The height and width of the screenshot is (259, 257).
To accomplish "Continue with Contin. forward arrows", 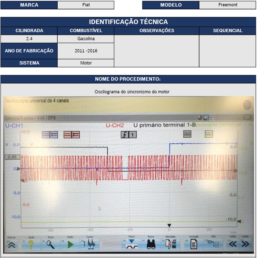I will click(x=245, y=244).
